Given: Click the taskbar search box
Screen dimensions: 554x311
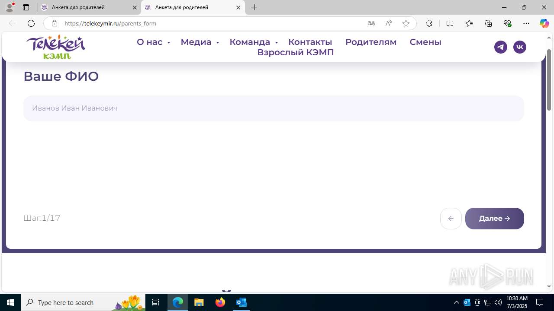Looking at the screenshot, I should pyautogui.click(x=82, y=302).
